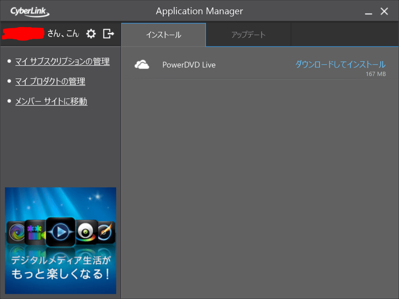Click the さん、こん greeting text
The height and width of the screenshot is (299, 399).
(x=63, y=33)
